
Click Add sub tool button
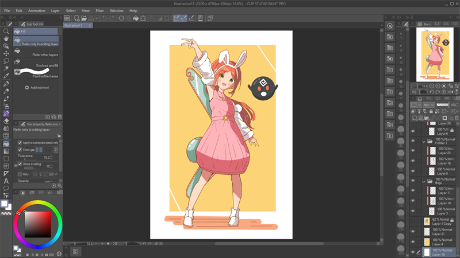coord(37,88)
